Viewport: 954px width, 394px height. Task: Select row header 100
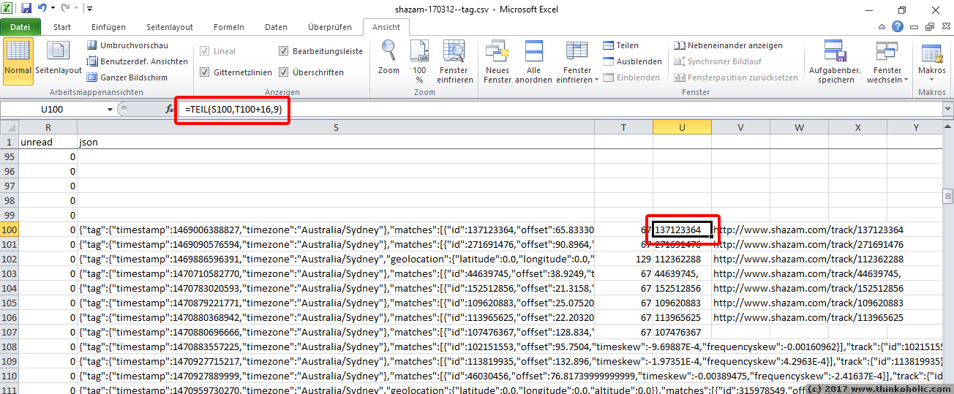pos(9,230)
